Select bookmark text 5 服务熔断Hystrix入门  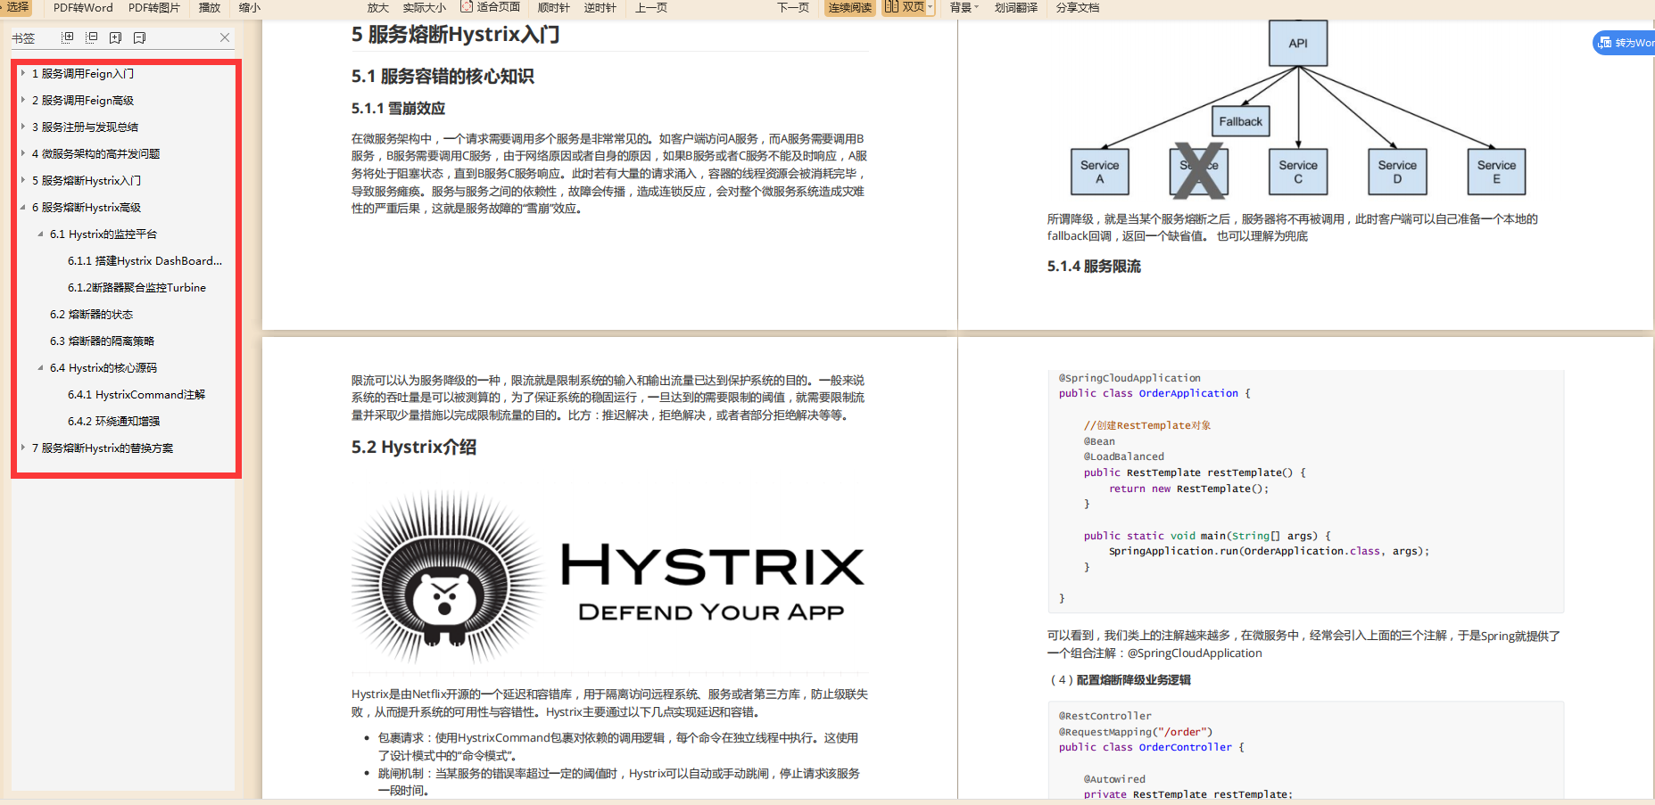[87, 180]
